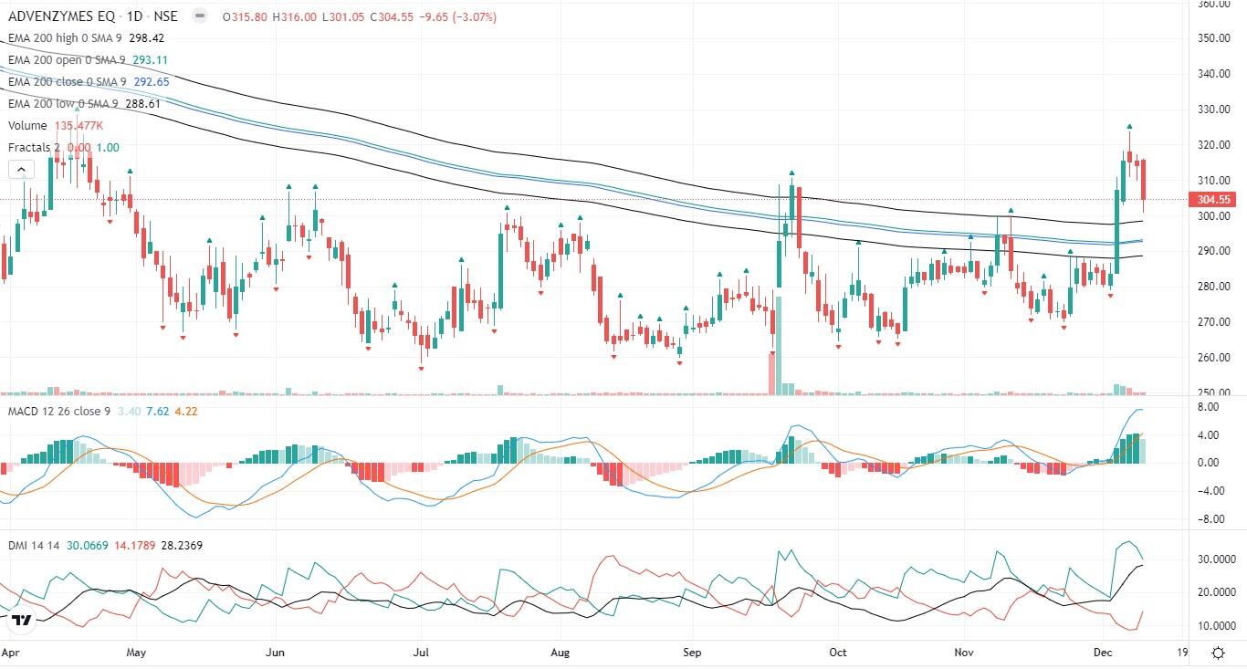Open chart settings via the gear icon
Screen dimensions: 1247x669
tap(1219, 653)
